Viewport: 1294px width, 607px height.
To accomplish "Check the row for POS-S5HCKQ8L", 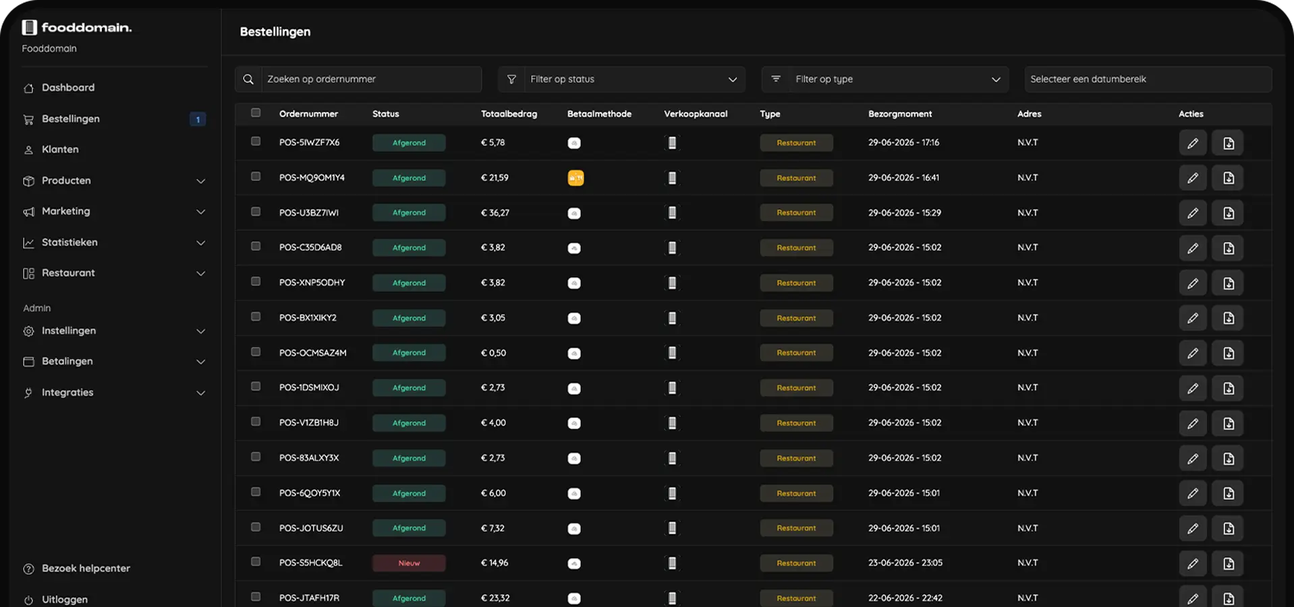I will point(256,562).
